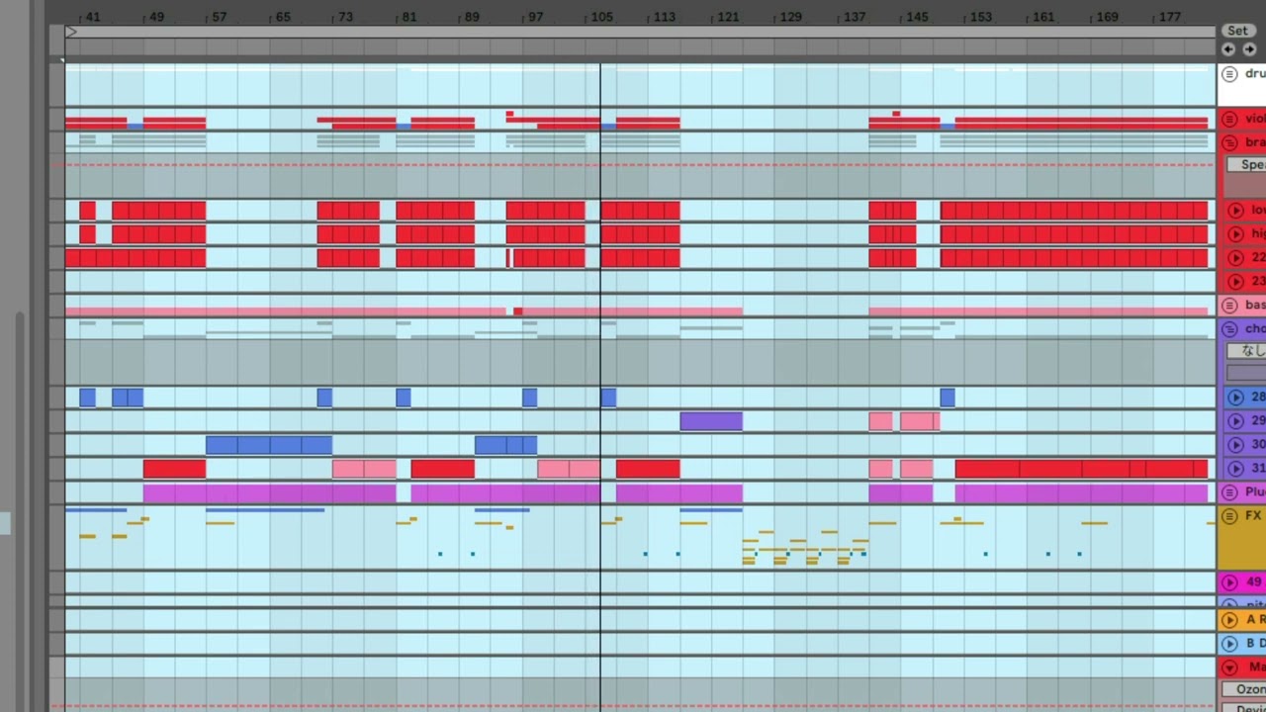
Task: Fold the red 'Ma' master track
Action: tap(1229, 667)
